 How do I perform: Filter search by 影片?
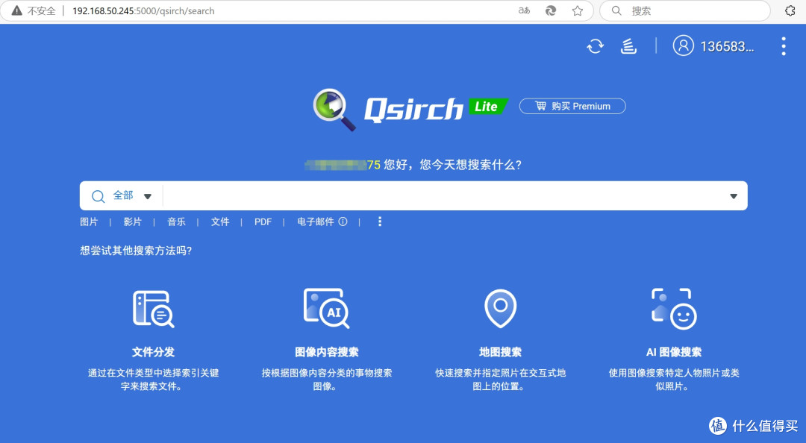132,221
